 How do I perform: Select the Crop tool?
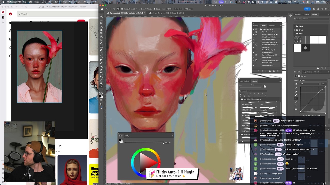tap(101, 30)
